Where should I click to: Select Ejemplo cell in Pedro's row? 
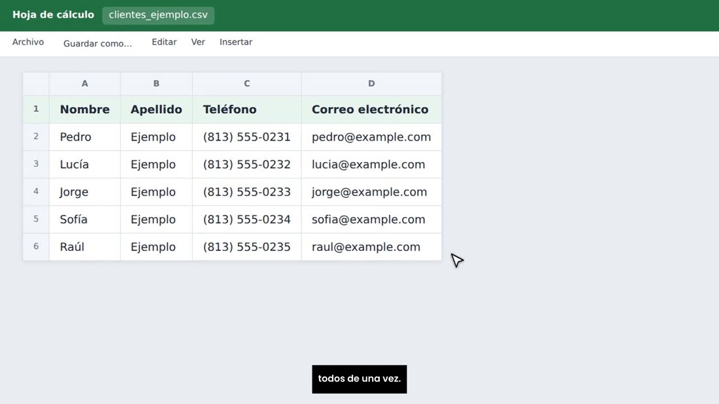(156, 137)
